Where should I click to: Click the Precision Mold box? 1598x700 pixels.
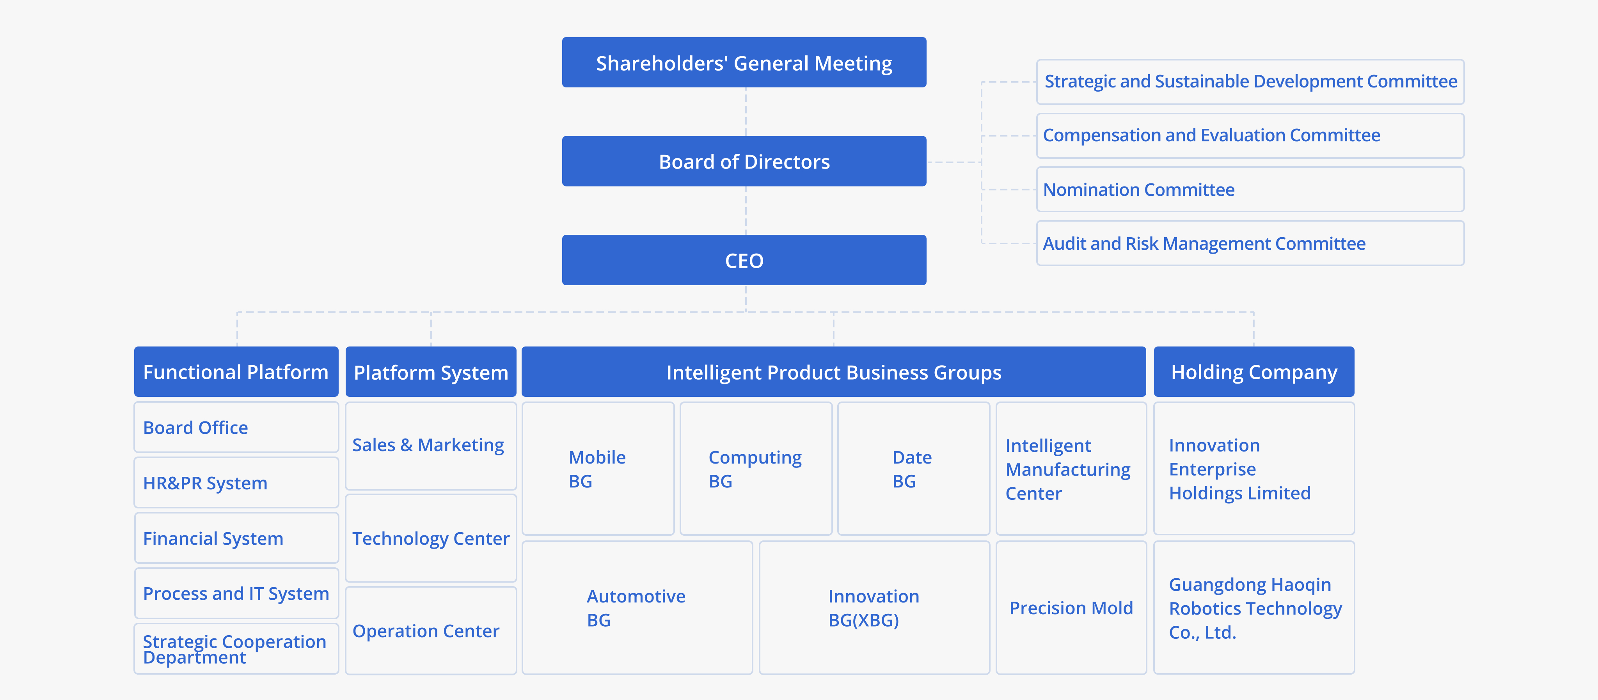[1071, 608]
